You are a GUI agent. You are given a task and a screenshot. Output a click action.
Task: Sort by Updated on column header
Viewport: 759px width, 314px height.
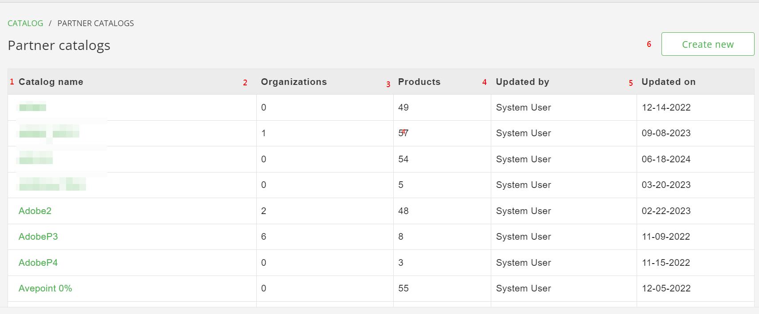click(x=668, y=82)
